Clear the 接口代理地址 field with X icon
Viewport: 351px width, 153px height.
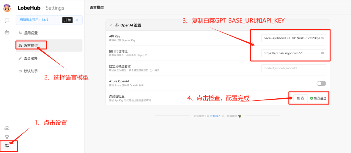pyautogui.click(x=322, y=53)
